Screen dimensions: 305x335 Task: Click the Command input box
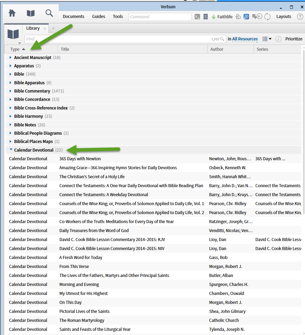tap(160, 17)
